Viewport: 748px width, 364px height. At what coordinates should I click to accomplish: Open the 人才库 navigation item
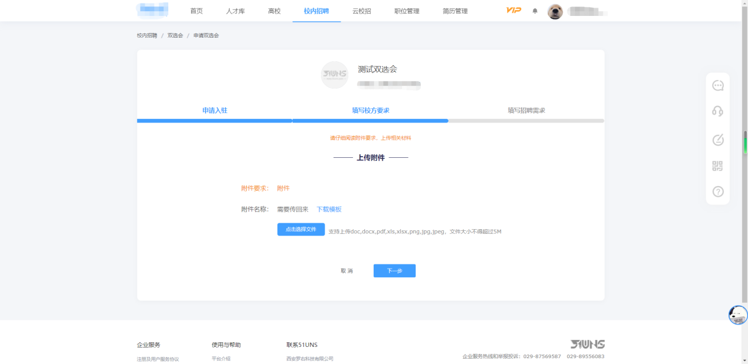click(x=235, y=11)
